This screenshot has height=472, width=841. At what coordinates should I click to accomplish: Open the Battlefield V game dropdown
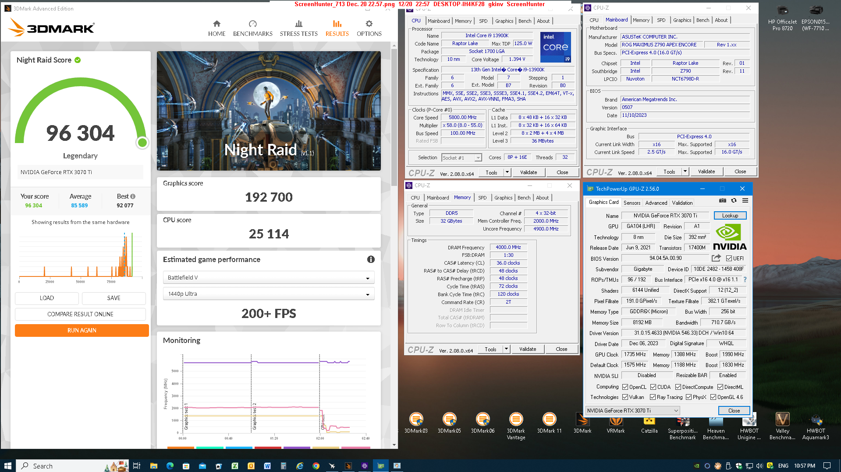(x=269, y=277)
